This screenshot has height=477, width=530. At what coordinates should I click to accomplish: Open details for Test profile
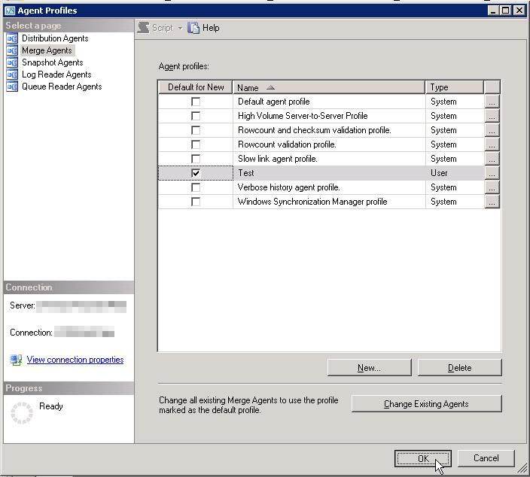[x=492, y=173]
